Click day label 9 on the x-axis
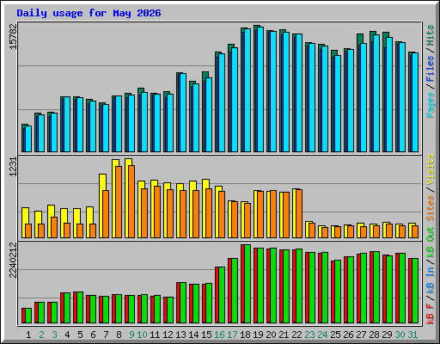Viewport: 440px width, 344px height. (x=131, y=335)
